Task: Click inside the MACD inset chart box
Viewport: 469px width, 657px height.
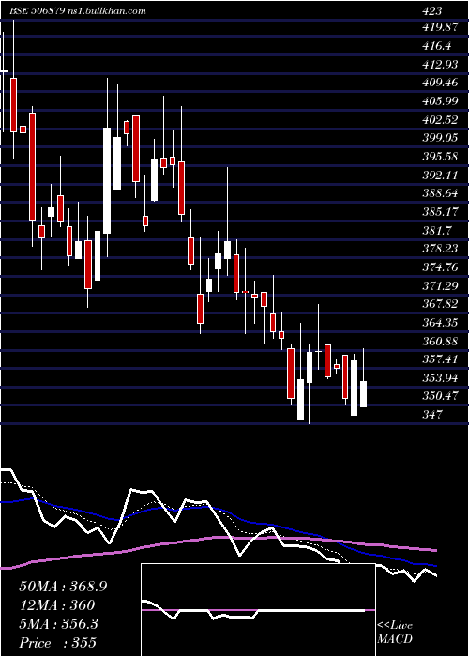Action: click(x=258, y=610)
